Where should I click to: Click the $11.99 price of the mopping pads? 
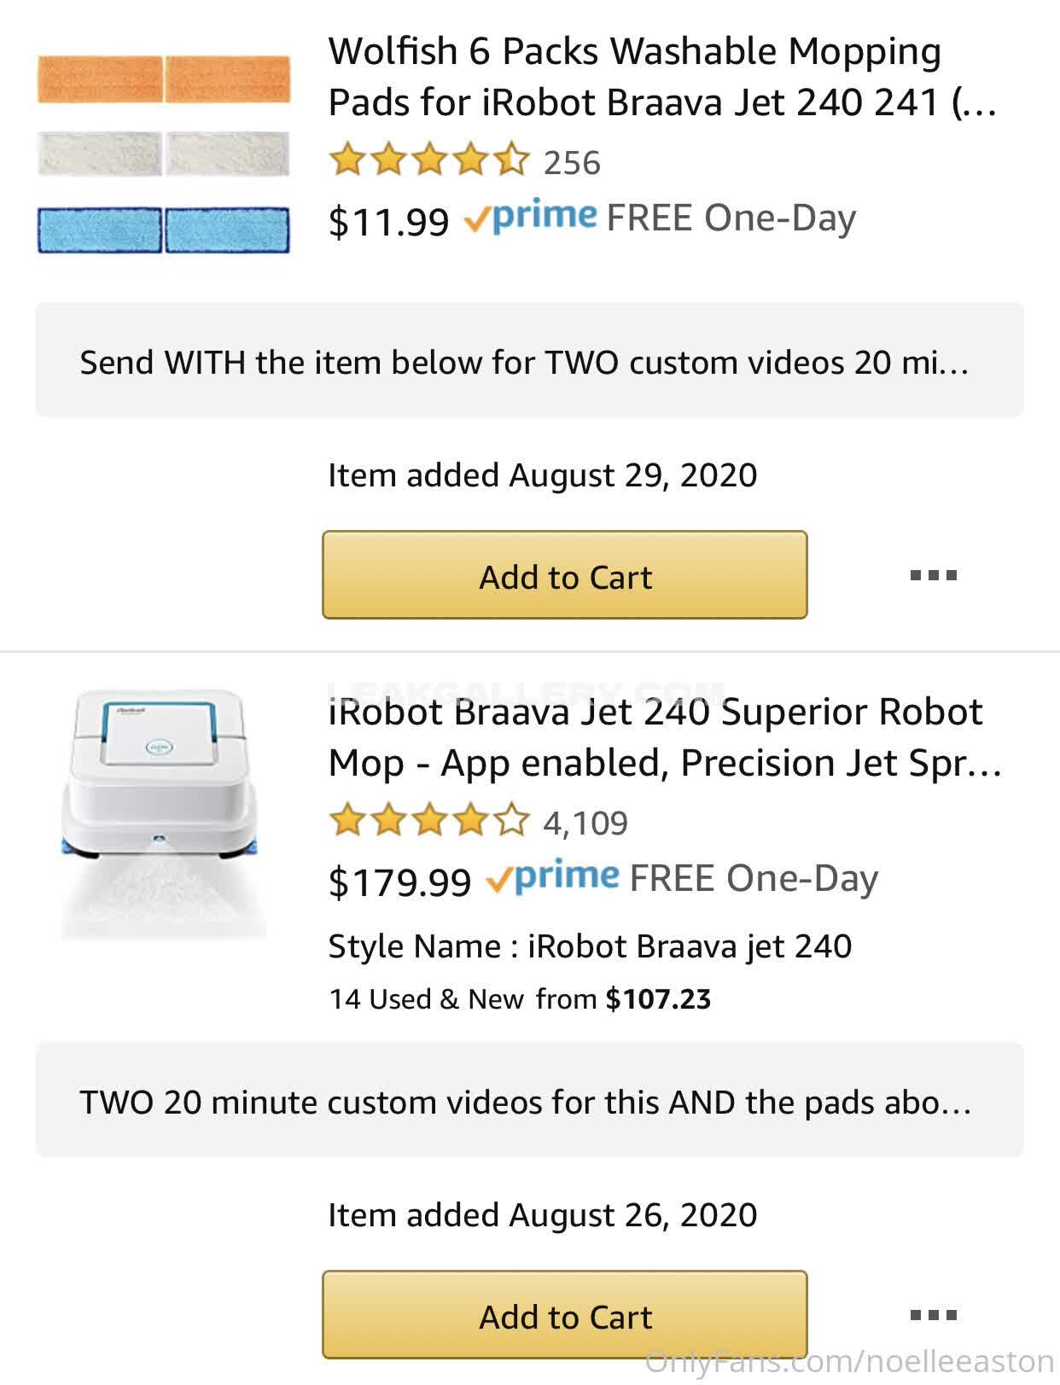click(x=388, y=222)
